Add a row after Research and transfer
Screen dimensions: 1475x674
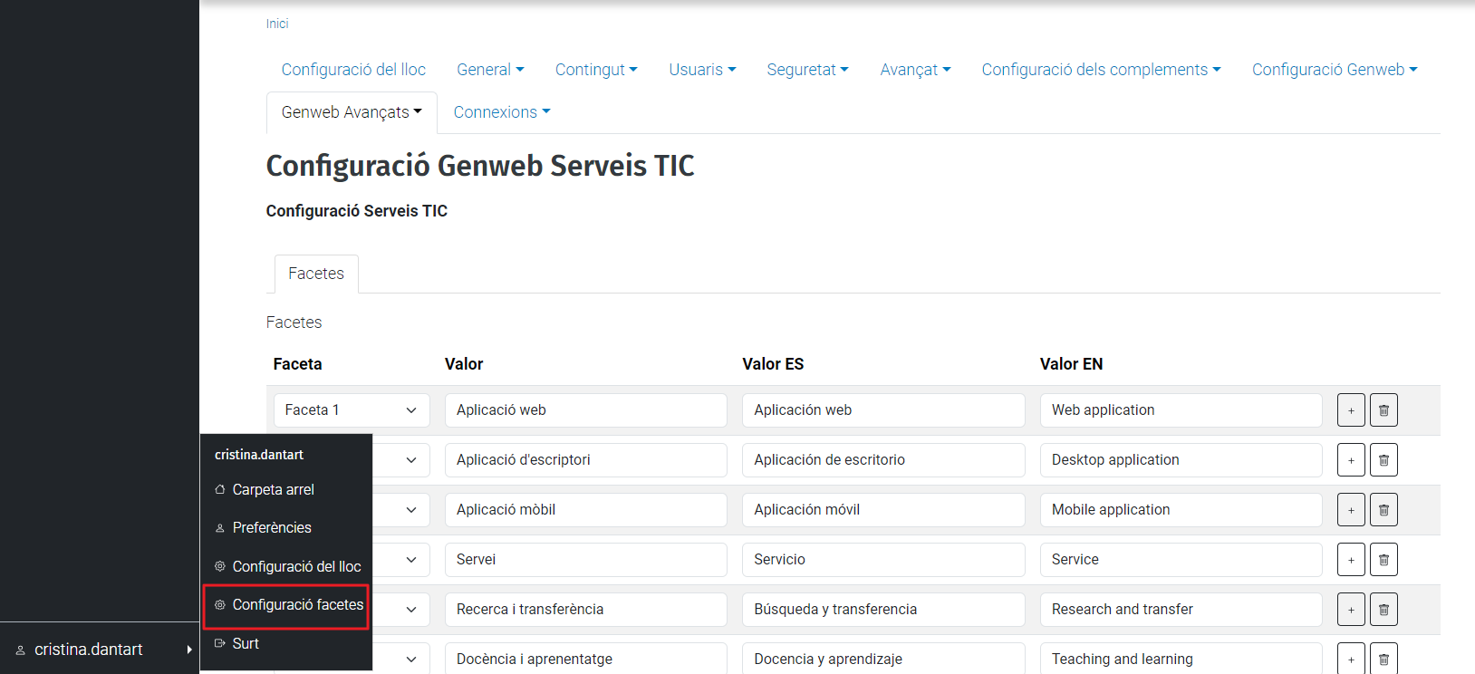click(1351, 610)
